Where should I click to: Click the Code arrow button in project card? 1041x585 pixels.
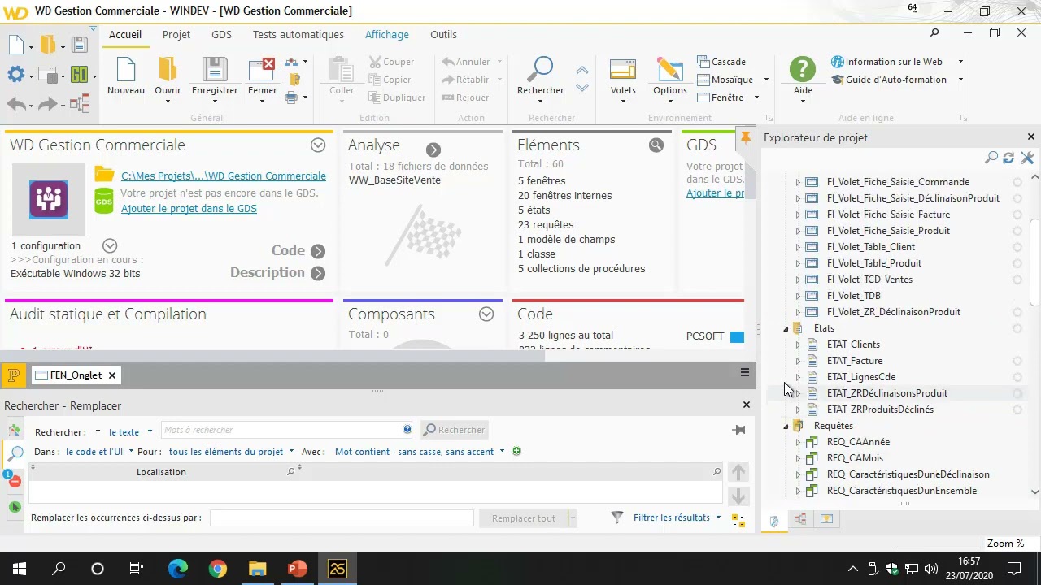pos(318,251)
